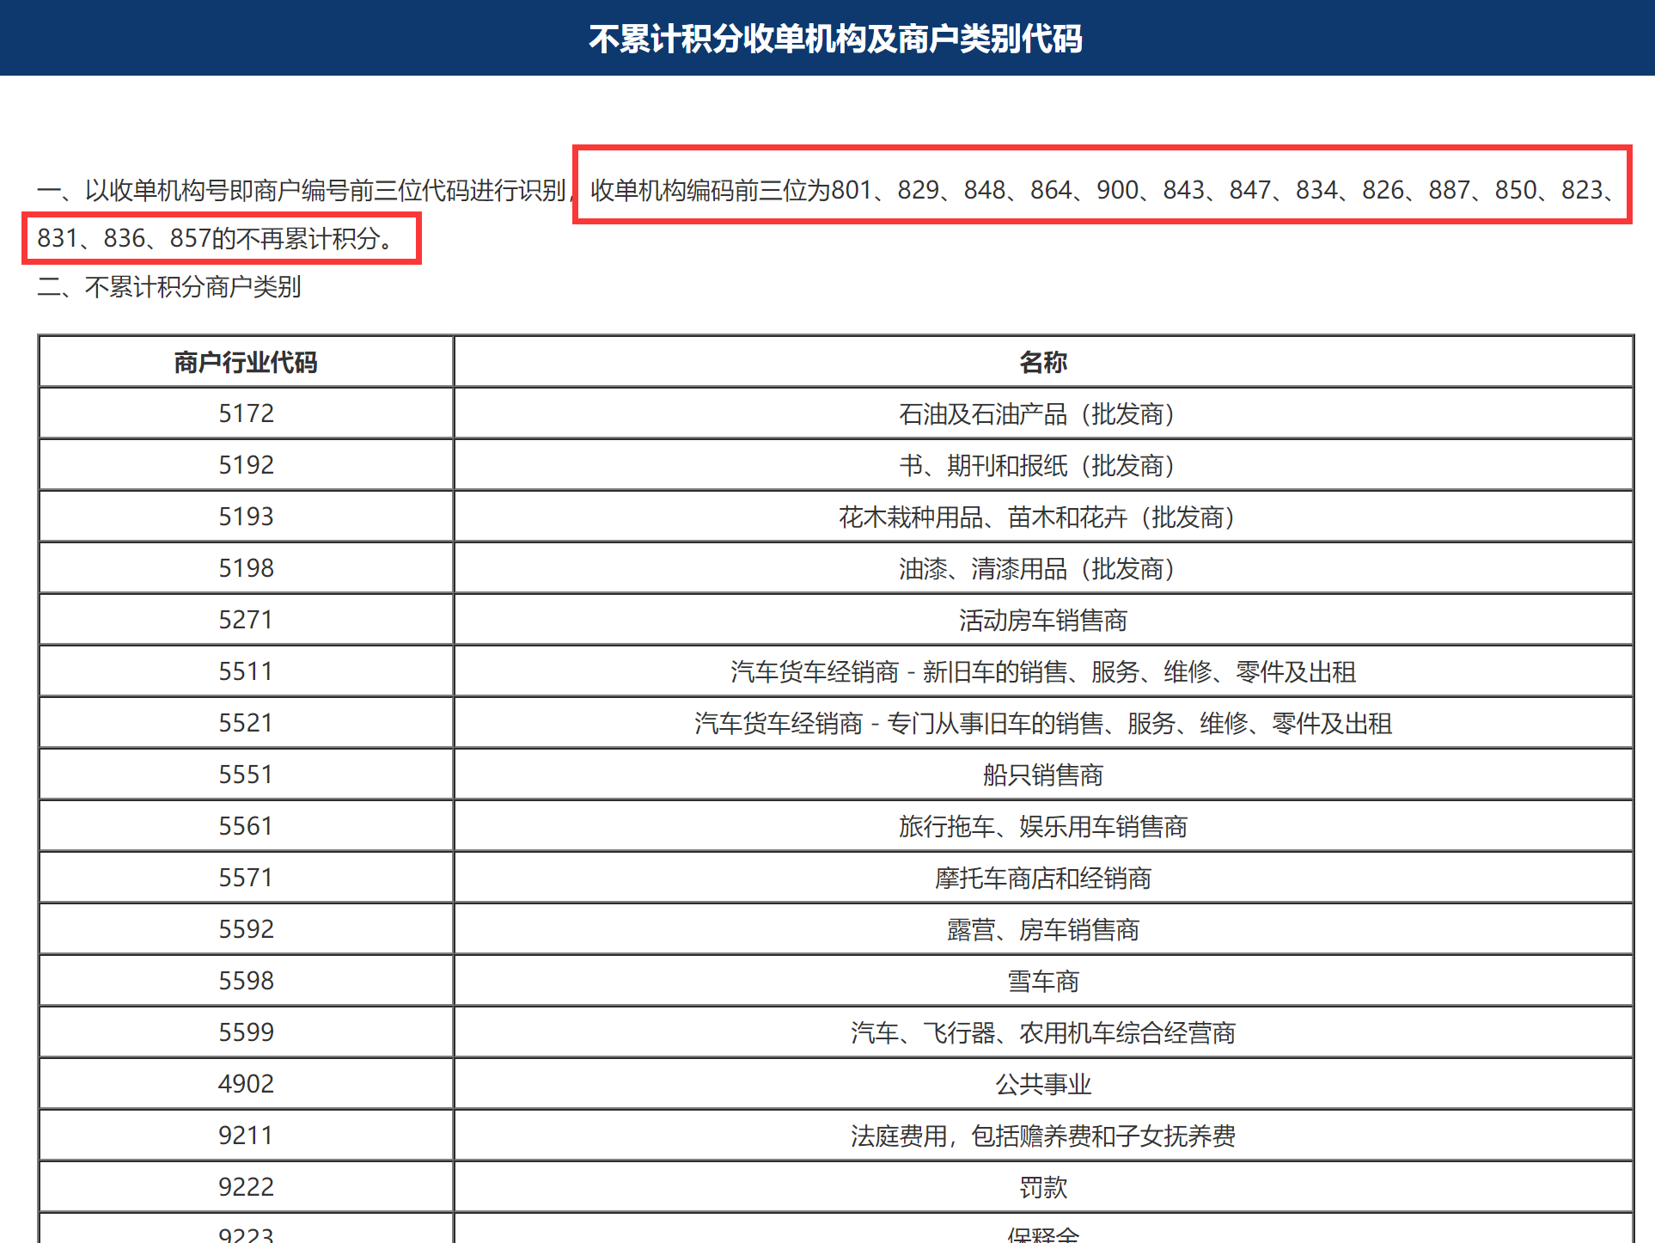Click the cell 汽车货车经销商 - 新旧车的销售

click(1043, 671)
